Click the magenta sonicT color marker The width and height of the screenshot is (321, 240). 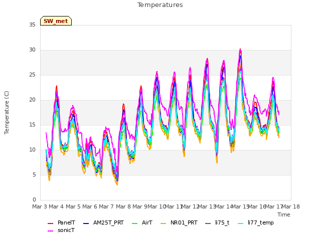[50, 231]
